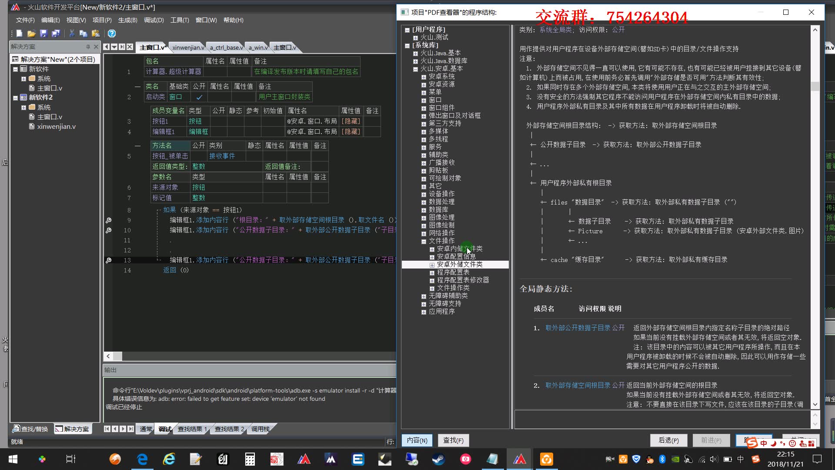
Task: Open Help via the blue question icon
Action: 112,34
